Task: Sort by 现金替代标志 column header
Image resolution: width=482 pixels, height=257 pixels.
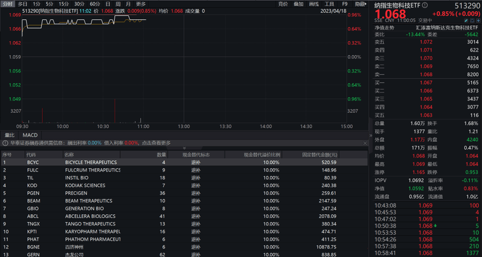Action: (196, 155)
